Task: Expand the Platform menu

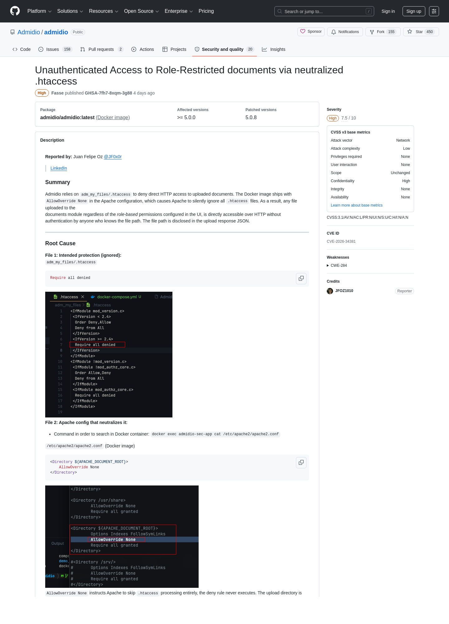Action: (39, 11)
